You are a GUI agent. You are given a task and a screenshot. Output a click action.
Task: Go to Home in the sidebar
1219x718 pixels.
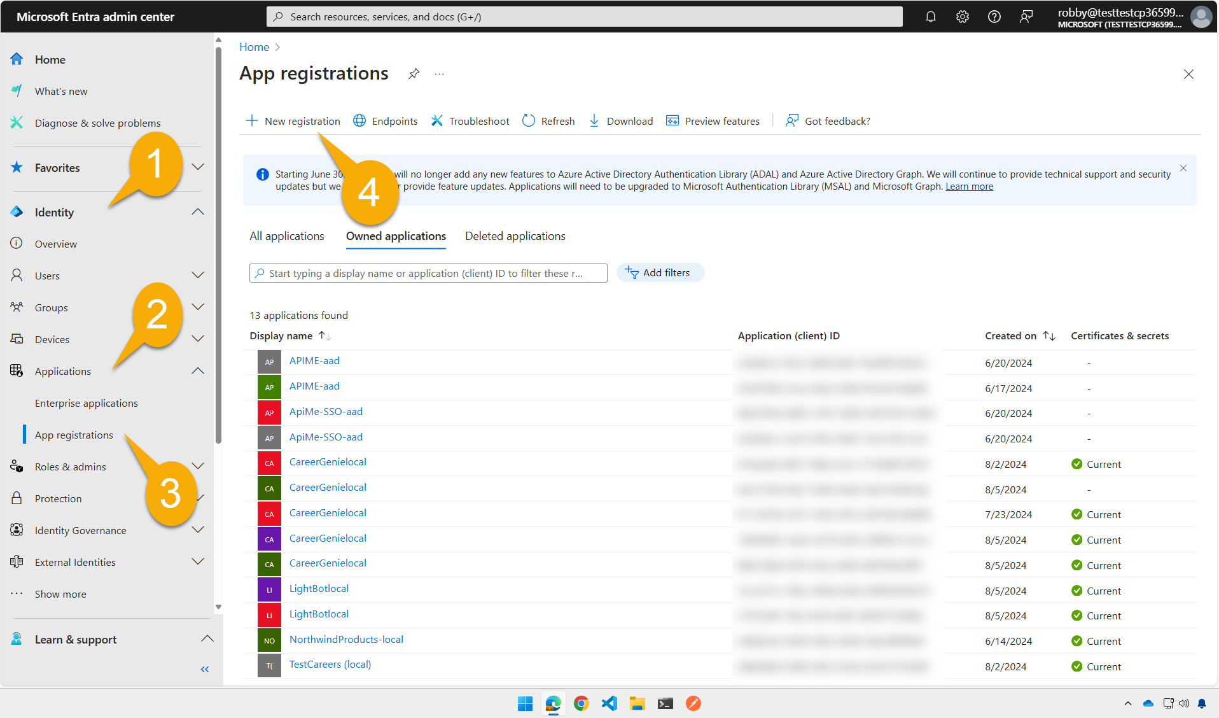coord(50,59)
